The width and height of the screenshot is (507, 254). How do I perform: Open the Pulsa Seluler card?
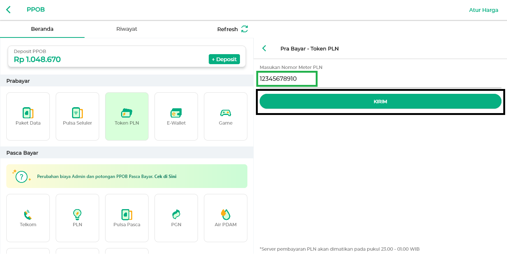tap(77, 116)
